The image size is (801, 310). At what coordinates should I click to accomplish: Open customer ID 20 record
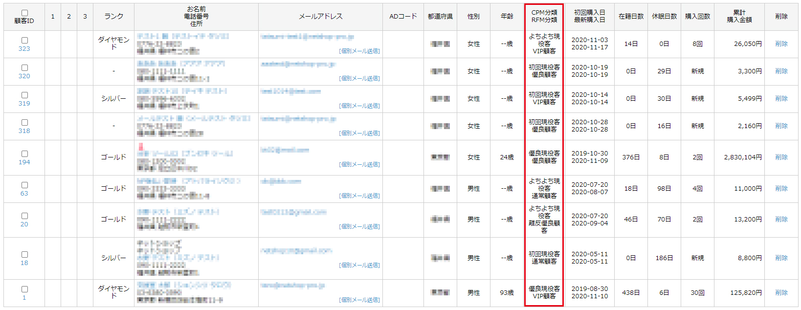coord(24,224)
